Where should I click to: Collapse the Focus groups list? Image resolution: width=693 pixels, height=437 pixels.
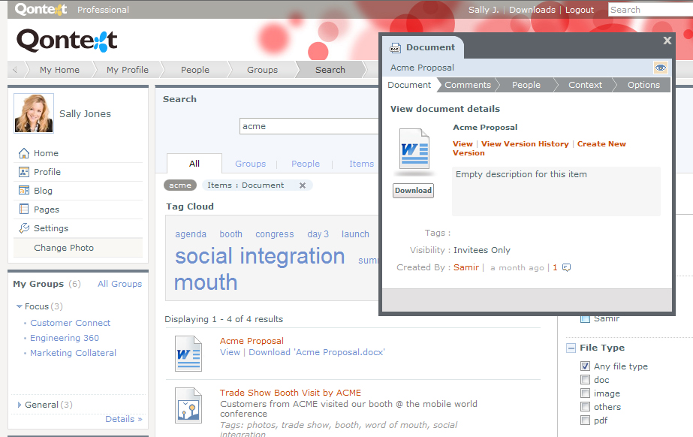19,306
